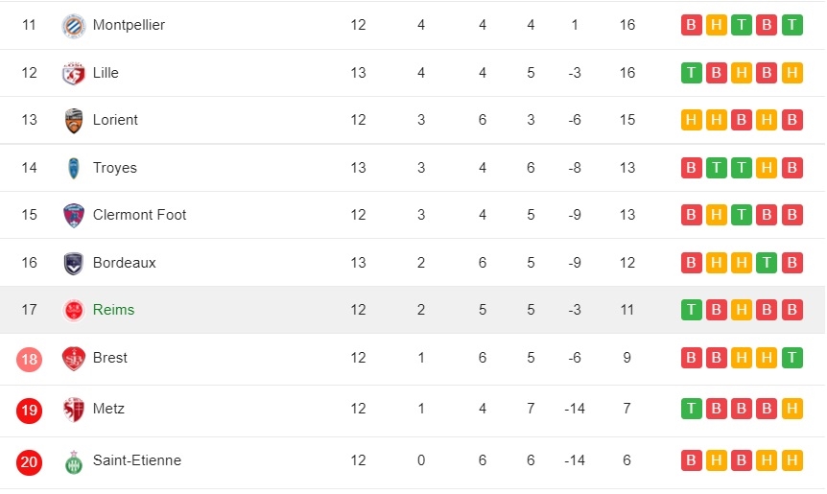Click the red rank badge 20
This screenshot has width=827, height=494.
29,462
